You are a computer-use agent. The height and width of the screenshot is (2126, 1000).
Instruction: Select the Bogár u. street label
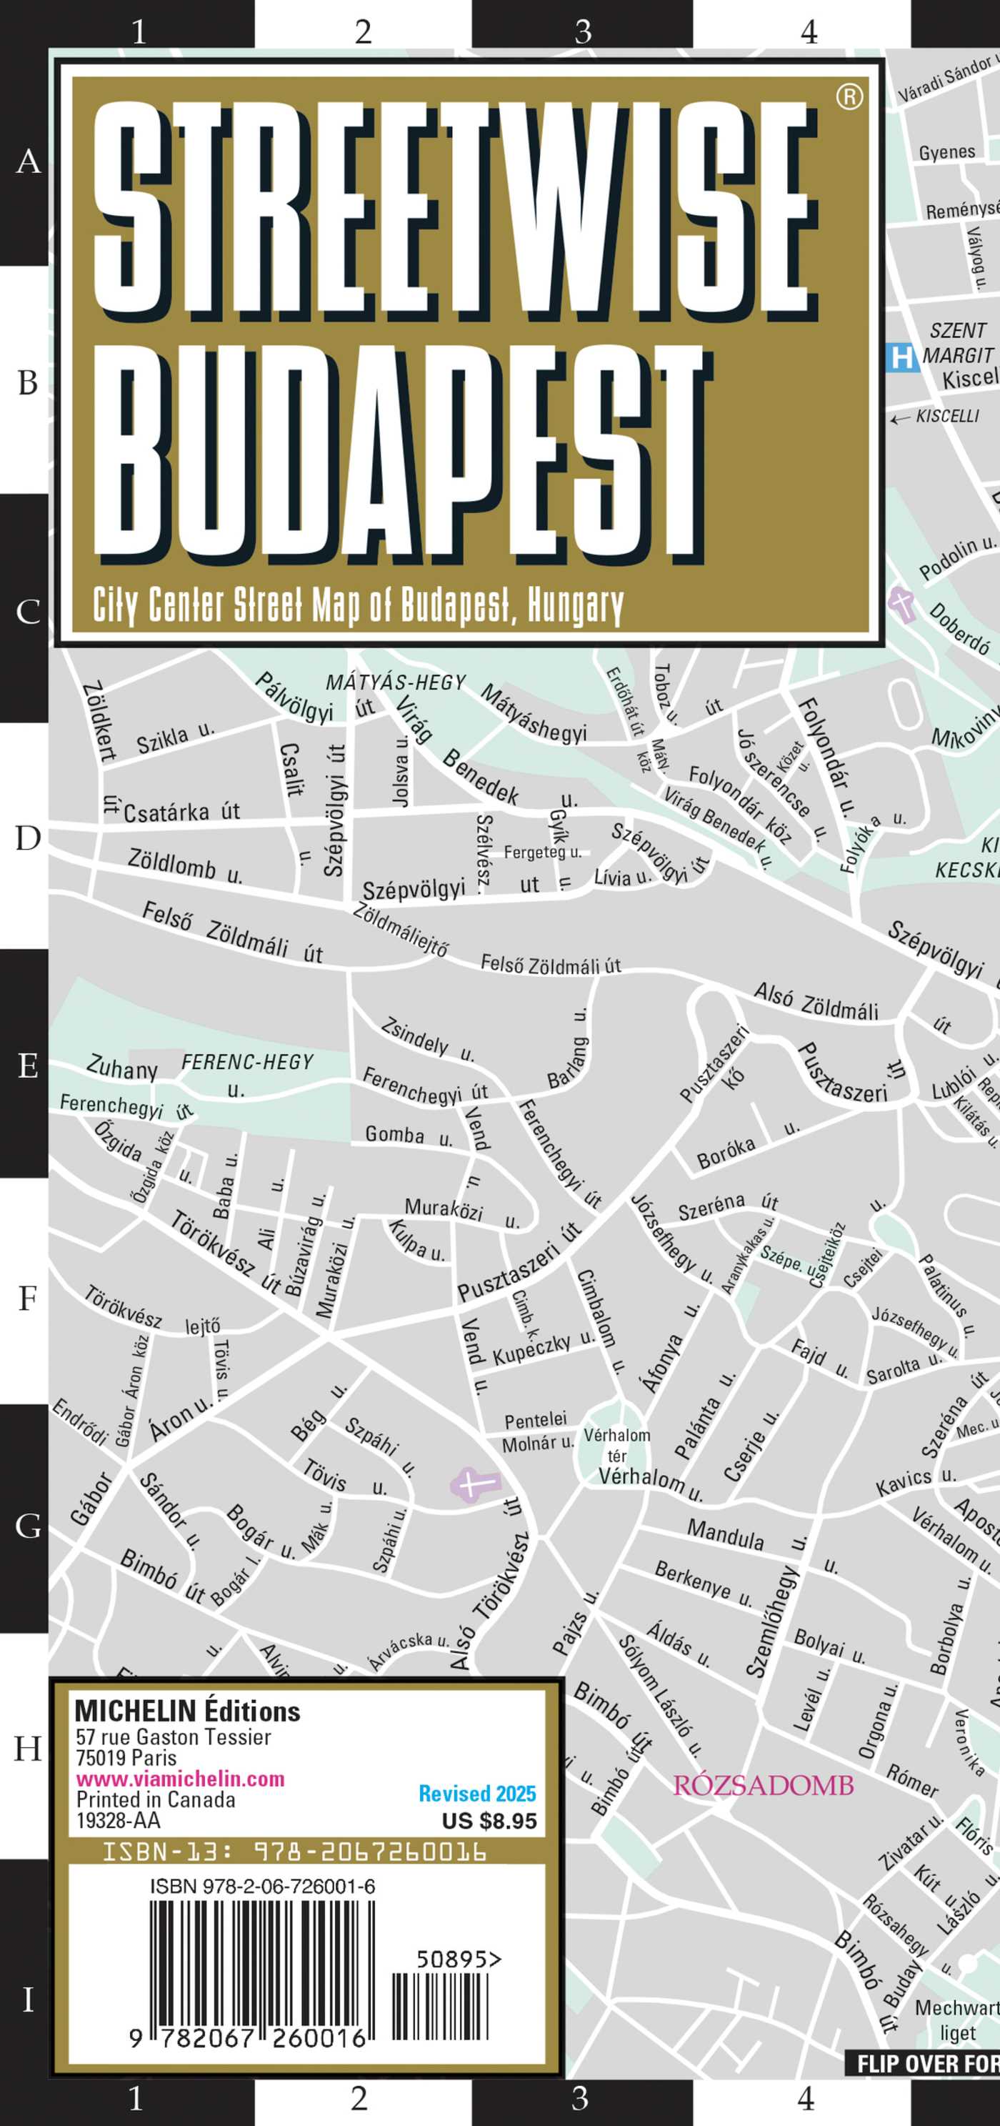click(260, 1531)
